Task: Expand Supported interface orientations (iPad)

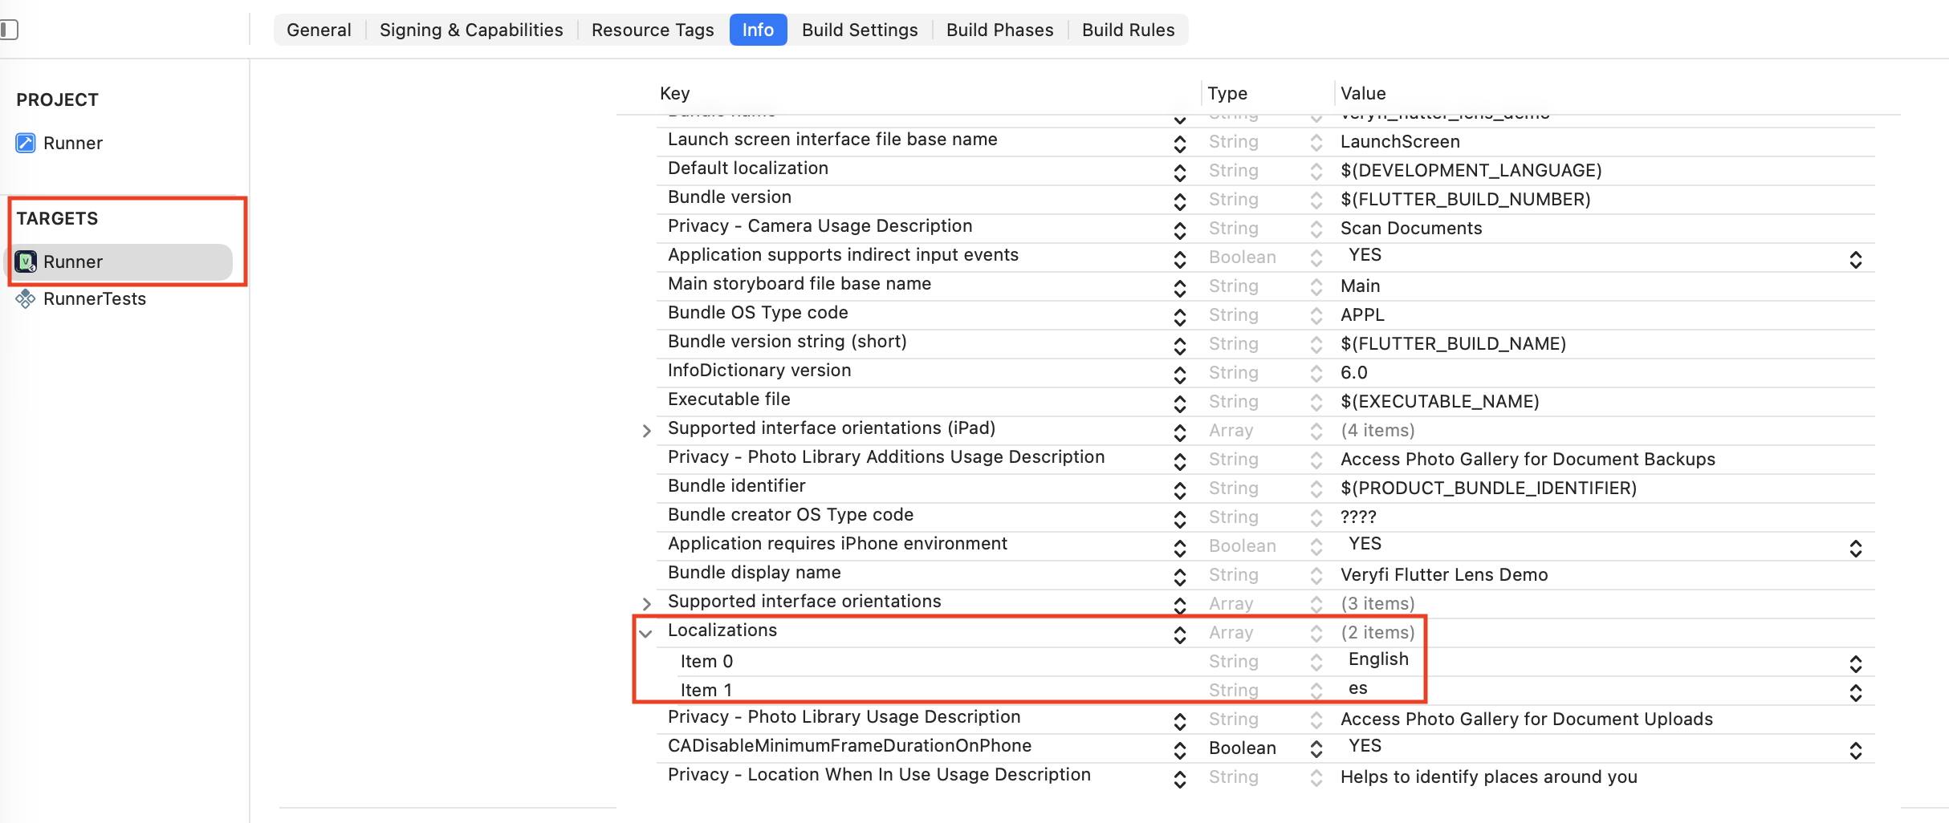Action: (647, 431)
